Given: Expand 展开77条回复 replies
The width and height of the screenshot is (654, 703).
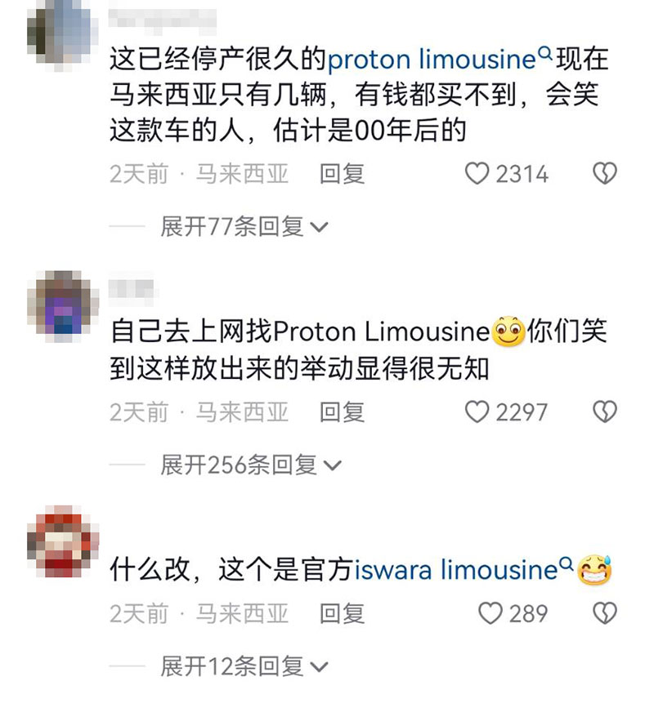Looking at the screenshot, I should (244, 226).
